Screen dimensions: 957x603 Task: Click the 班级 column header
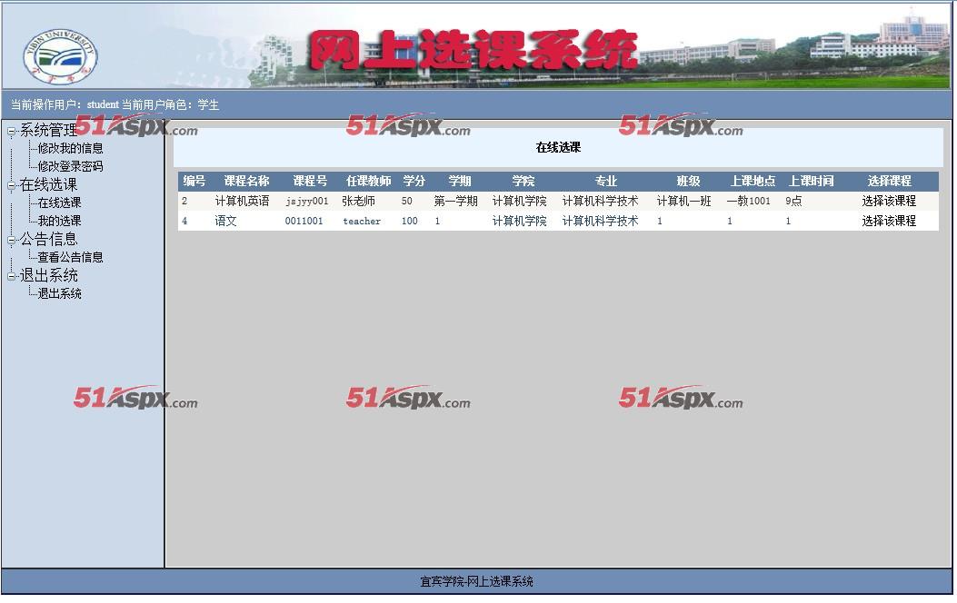(x=689, y=181)
